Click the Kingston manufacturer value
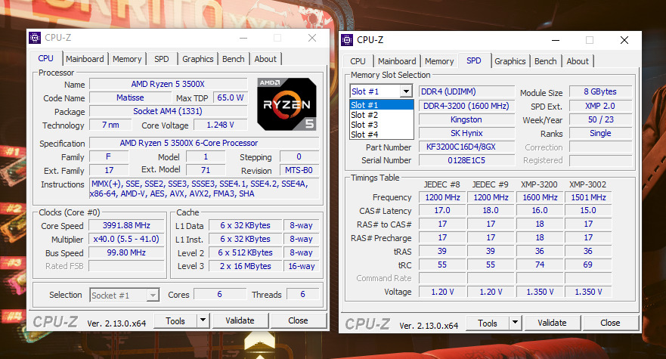Viewport: 666px width, 359px height. coord(466,120)
